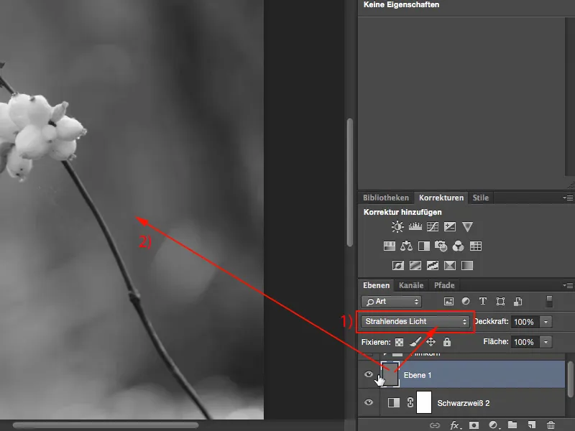Lock all with the padlock icon
The image size is (575, 431).
tap(446, 342)
